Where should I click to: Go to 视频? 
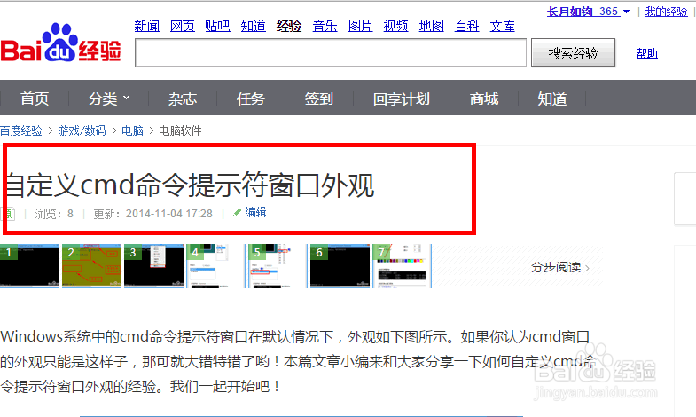click(x=395, y=26)
